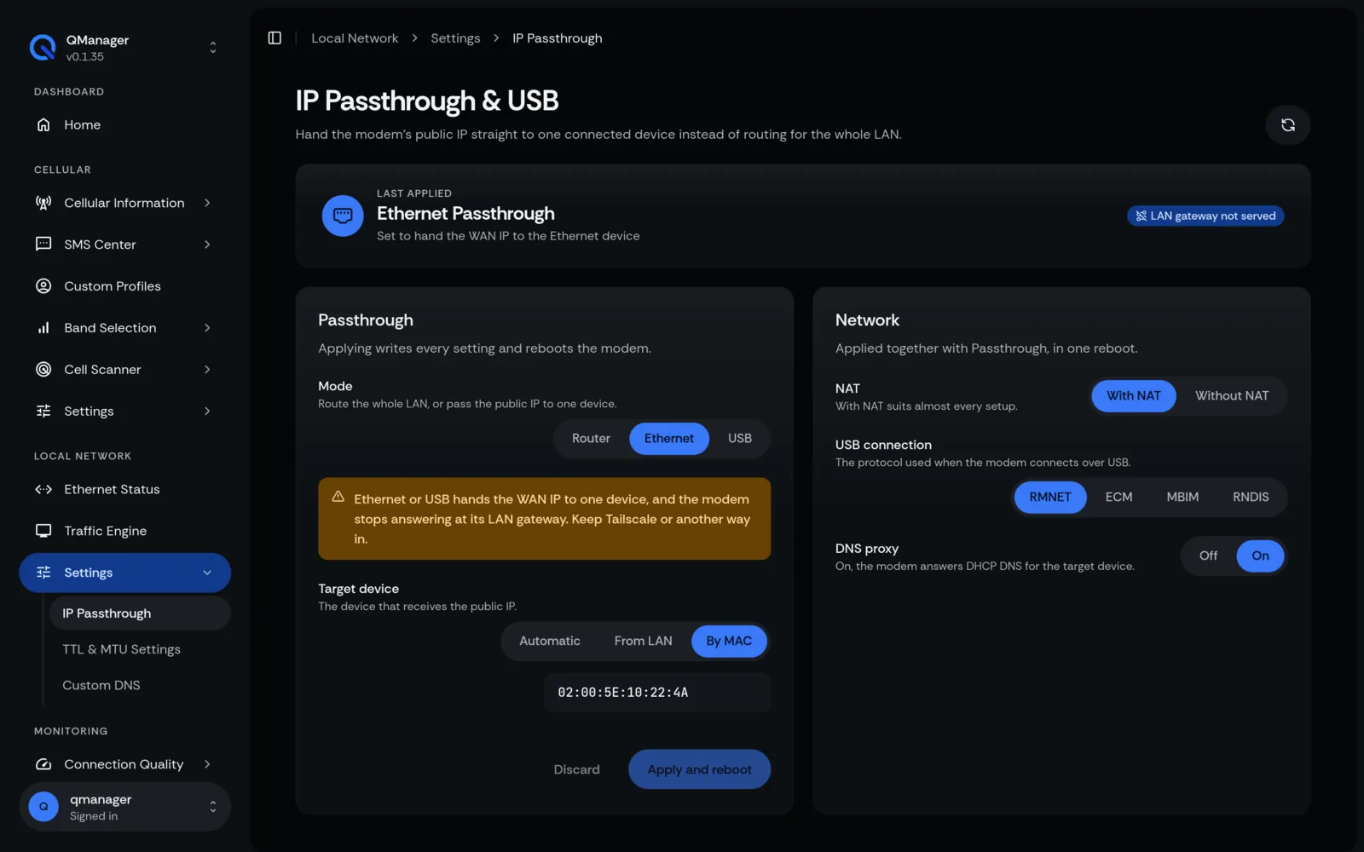Go to Custom DNS page
This screenshot has width=1364, height=852.
pyautogui.click(x=101, y=685)
